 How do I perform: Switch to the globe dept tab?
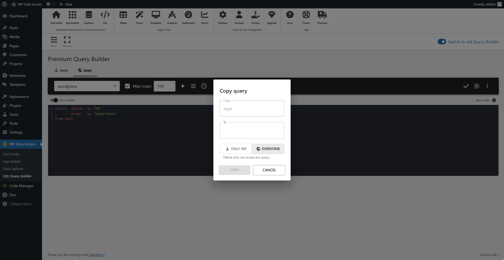(85, 70)
